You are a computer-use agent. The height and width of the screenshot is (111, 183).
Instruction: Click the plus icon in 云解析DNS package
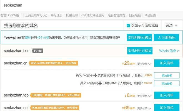pos(100,83)
